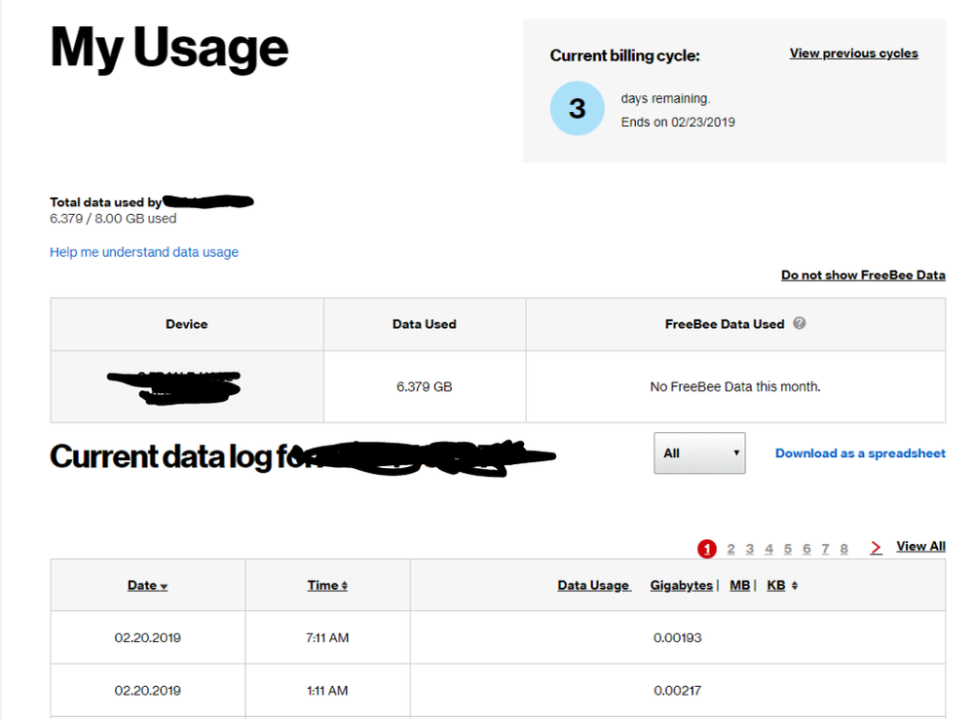973x719 pixels.
Task: Sort by the Date column arrow
Action: click(x=164, y=587)
